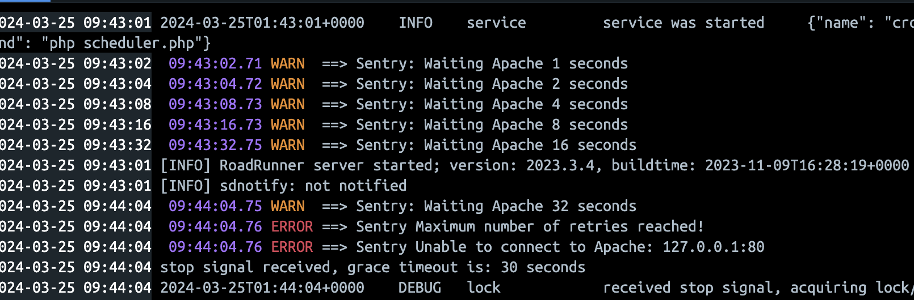Image resolution: width=914 pixels, height=300 pixels.
Task: Click the DEBUG level label
Action: pos(420,288)
